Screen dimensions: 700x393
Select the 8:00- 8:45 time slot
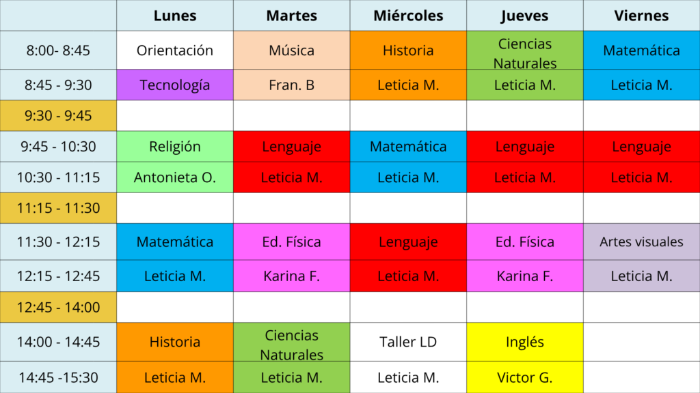pyautogui.click(x=58, y=50)
